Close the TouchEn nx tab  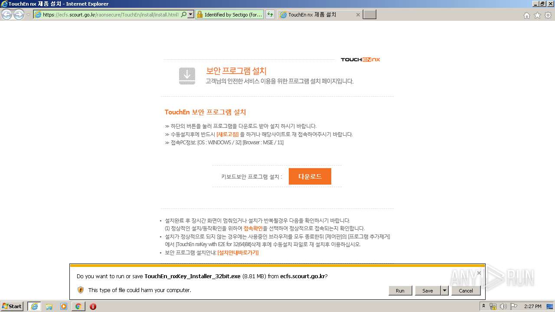pos(358,15)
